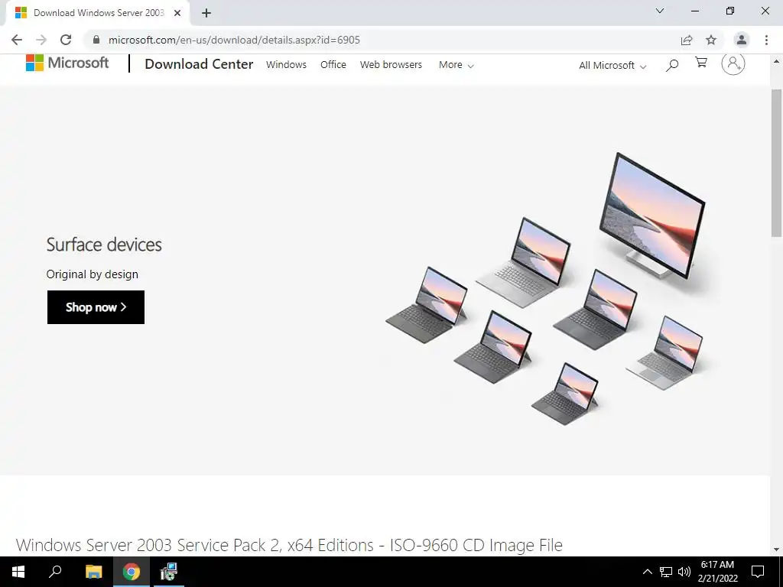Open the tab search chevron in title bar
Screen dimensions: 783x587
coord(660,11)
